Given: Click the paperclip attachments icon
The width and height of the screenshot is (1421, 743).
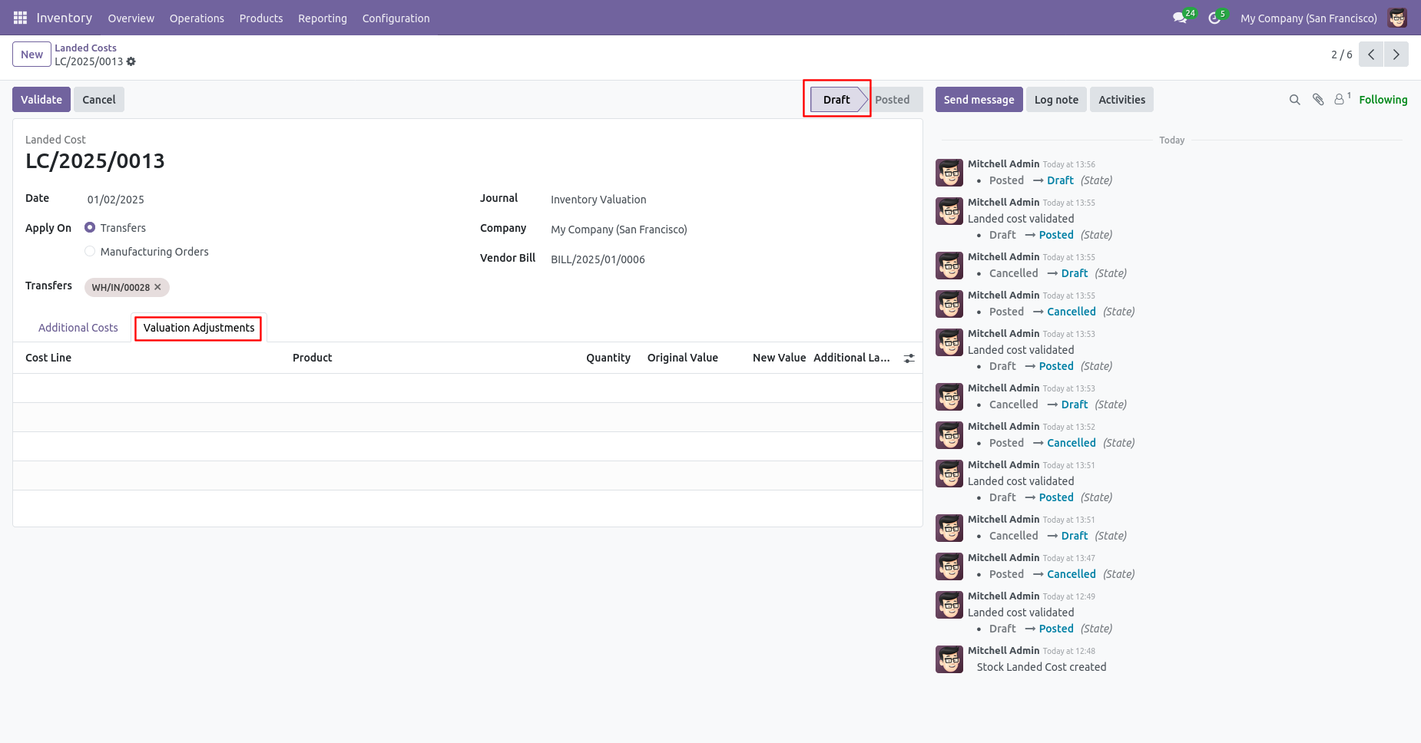Looking at the screenshot, I should point(1318,100).
